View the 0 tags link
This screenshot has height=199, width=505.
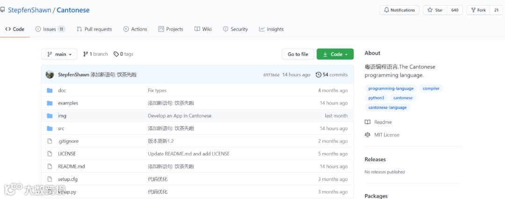click(x=123, y=54)
